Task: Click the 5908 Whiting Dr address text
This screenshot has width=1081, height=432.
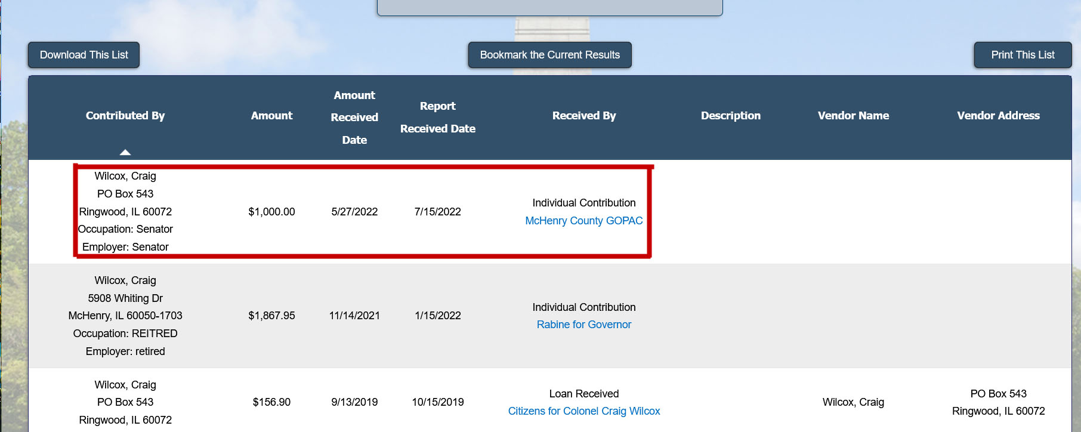Action: (x=125, y=298)
